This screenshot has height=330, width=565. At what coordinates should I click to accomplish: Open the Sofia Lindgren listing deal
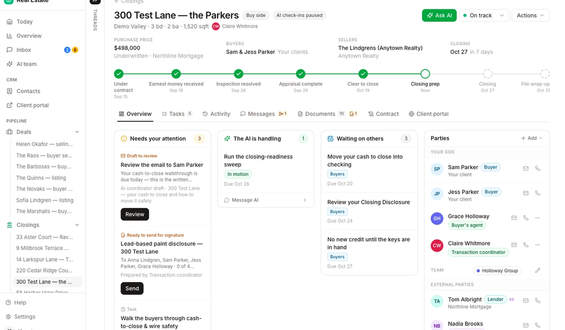pyautogui.click(x=44, y=200)
